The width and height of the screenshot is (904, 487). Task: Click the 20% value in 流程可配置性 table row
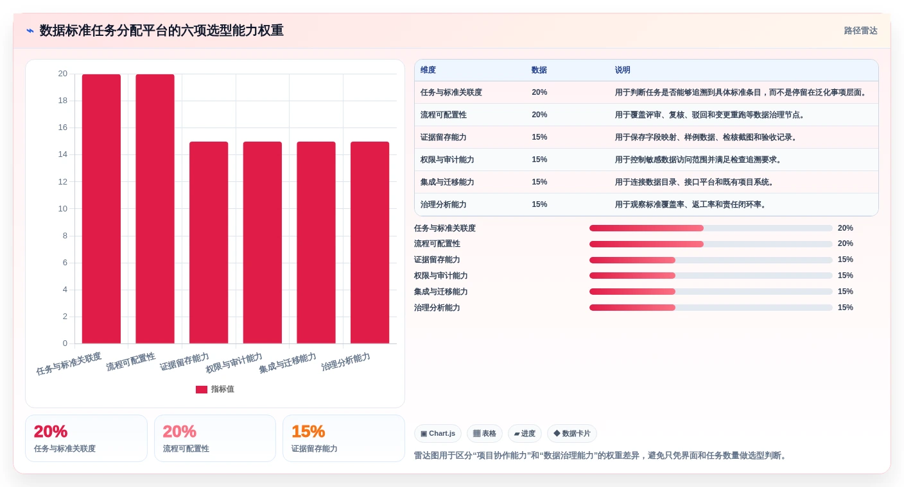point(539,115)
